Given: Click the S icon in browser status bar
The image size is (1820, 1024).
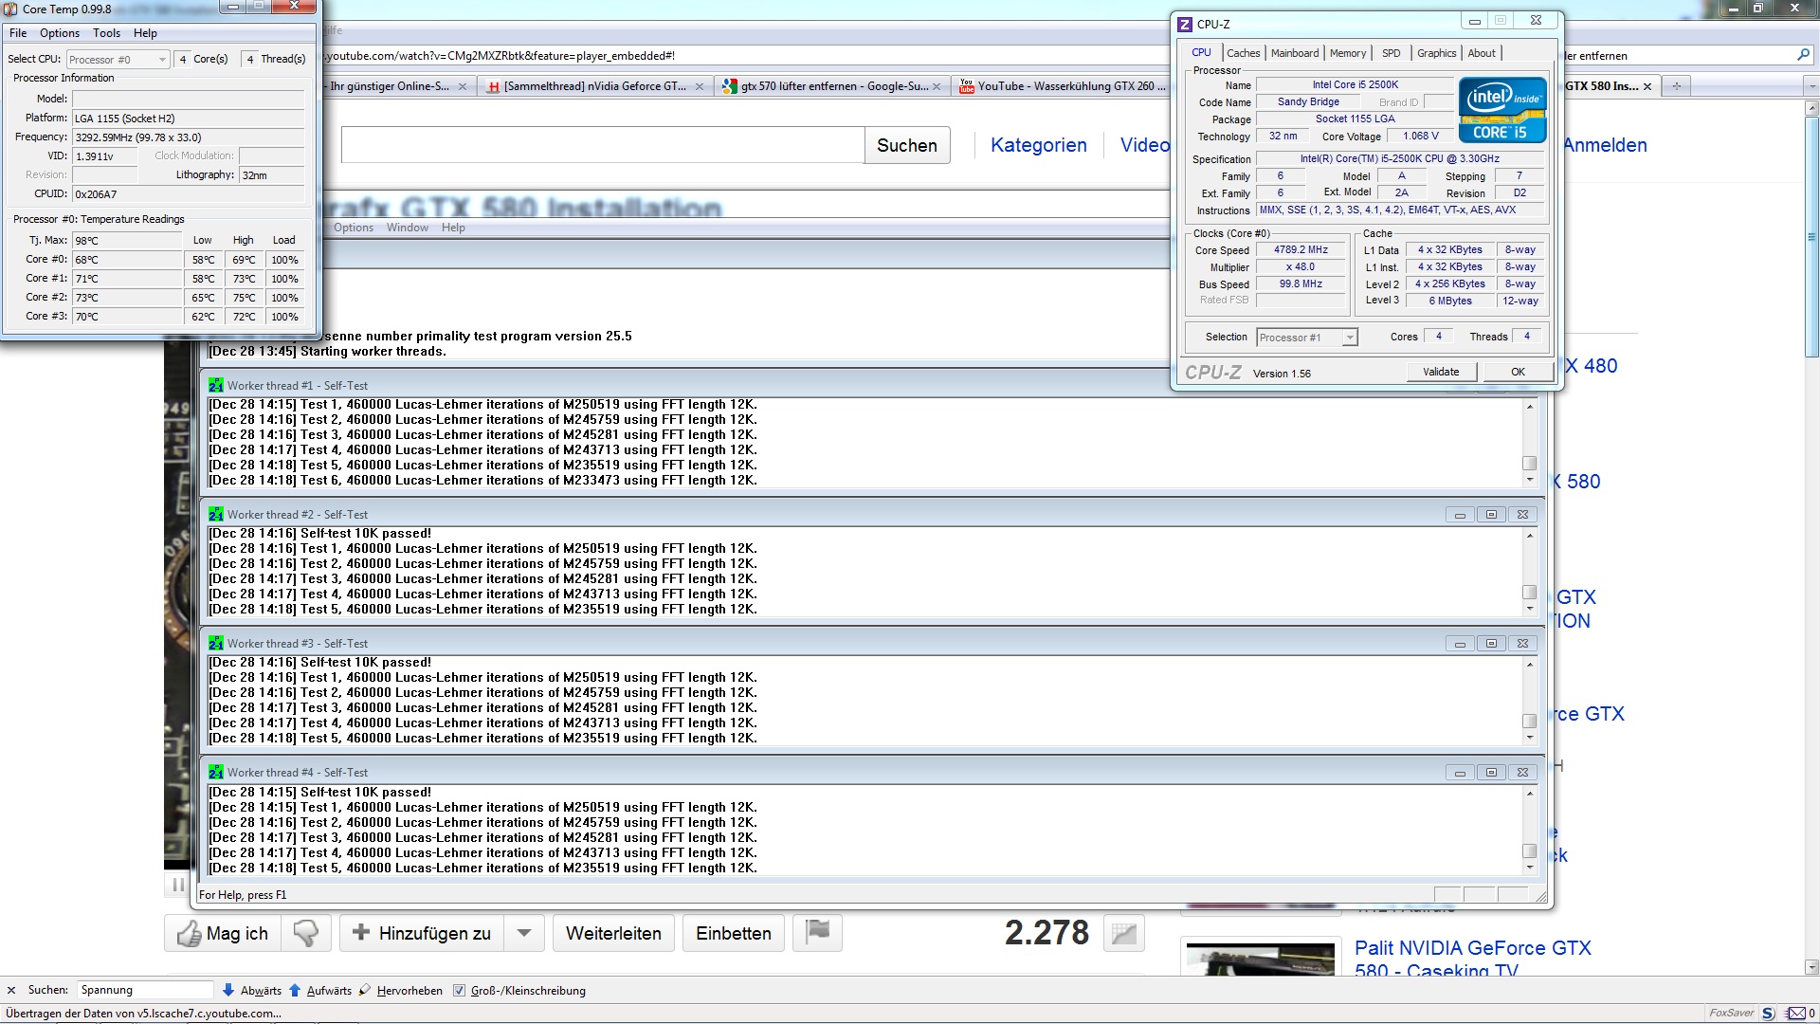Looking at the screenshot, I should (x=1768, y=1014).
